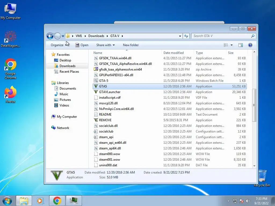275x206 pixels.
Task: Select My Computer in navigation pane
Action: point(64,117)
